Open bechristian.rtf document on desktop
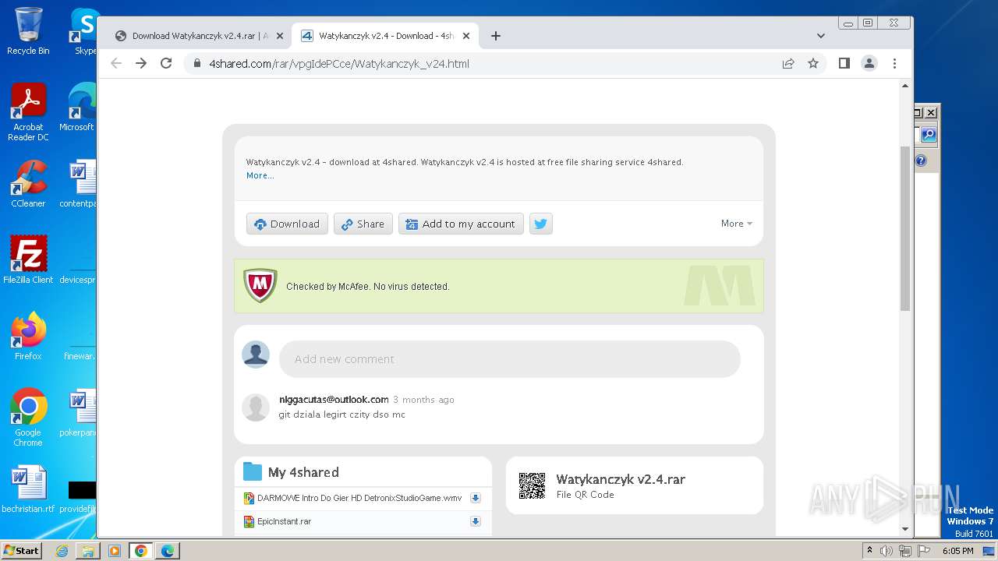The height and width of the screenshot is (561, 998). (28, 489)
